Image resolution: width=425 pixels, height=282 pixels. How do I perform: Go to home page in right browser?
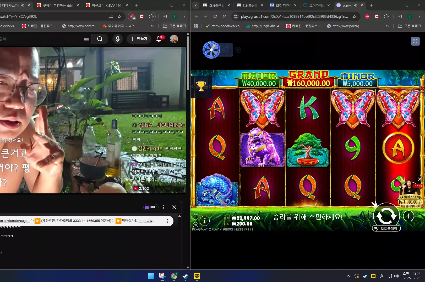pyautogui.click(x=225, y=16)
